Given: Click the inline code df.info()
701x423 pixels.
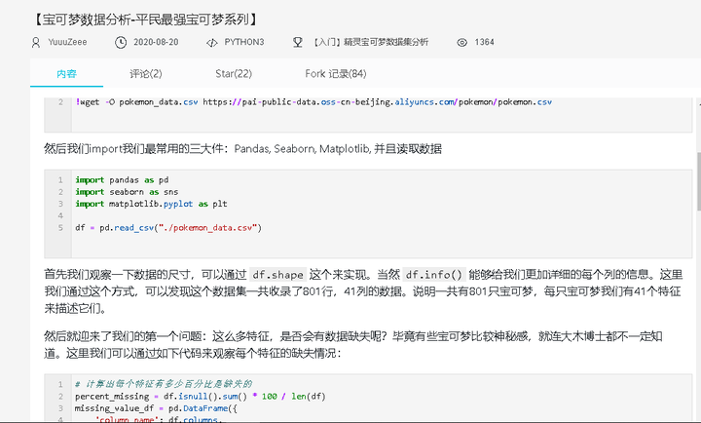Looking at the screenshot, I should point(433,275).
